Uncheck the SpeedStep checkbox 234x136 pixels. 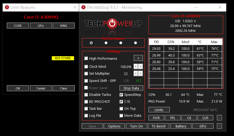click(x=121, y=95)
